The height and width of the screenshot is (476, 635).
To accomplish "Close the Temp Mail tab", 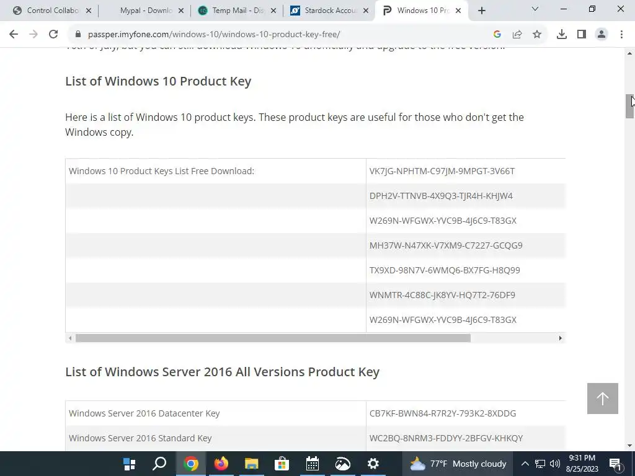I will (x=273, y=11).
